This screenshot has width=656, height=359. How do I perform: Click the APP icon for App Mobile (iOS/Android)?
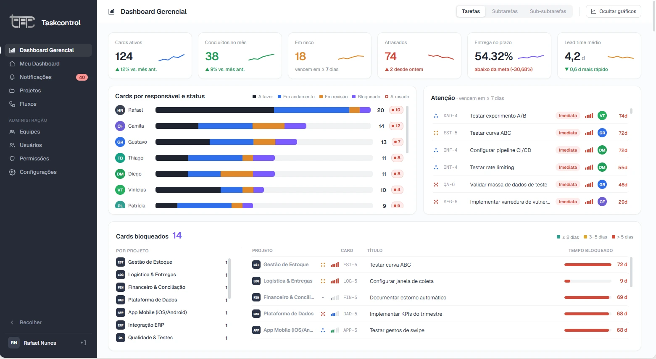click(121, 312)
